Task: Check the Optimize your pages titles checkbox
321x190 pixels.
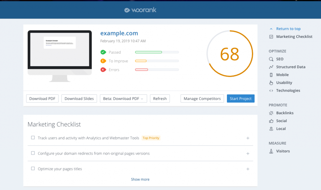Action: (x=33, y=168)
